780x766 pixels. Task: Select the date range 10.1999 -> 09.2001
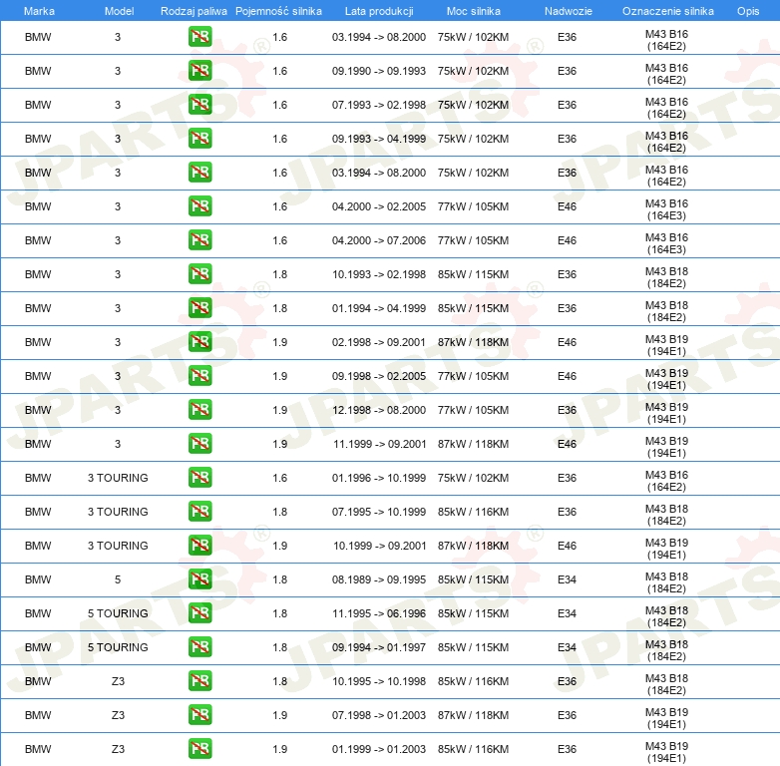click(x=380, y=546)
